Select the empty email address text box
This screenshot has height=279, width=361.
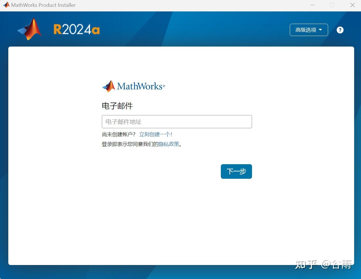[177, 121]
